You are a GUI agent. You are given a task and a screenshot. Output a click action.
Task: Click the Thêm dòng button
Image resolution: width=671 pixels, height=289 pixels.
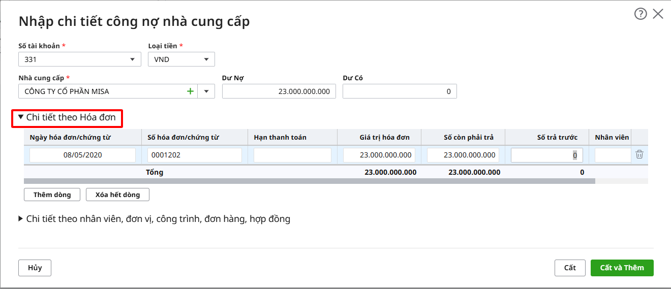52,195
